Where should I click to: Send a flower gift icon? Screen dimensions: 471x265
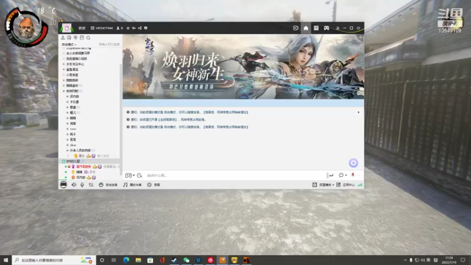(x=353, y=175)
